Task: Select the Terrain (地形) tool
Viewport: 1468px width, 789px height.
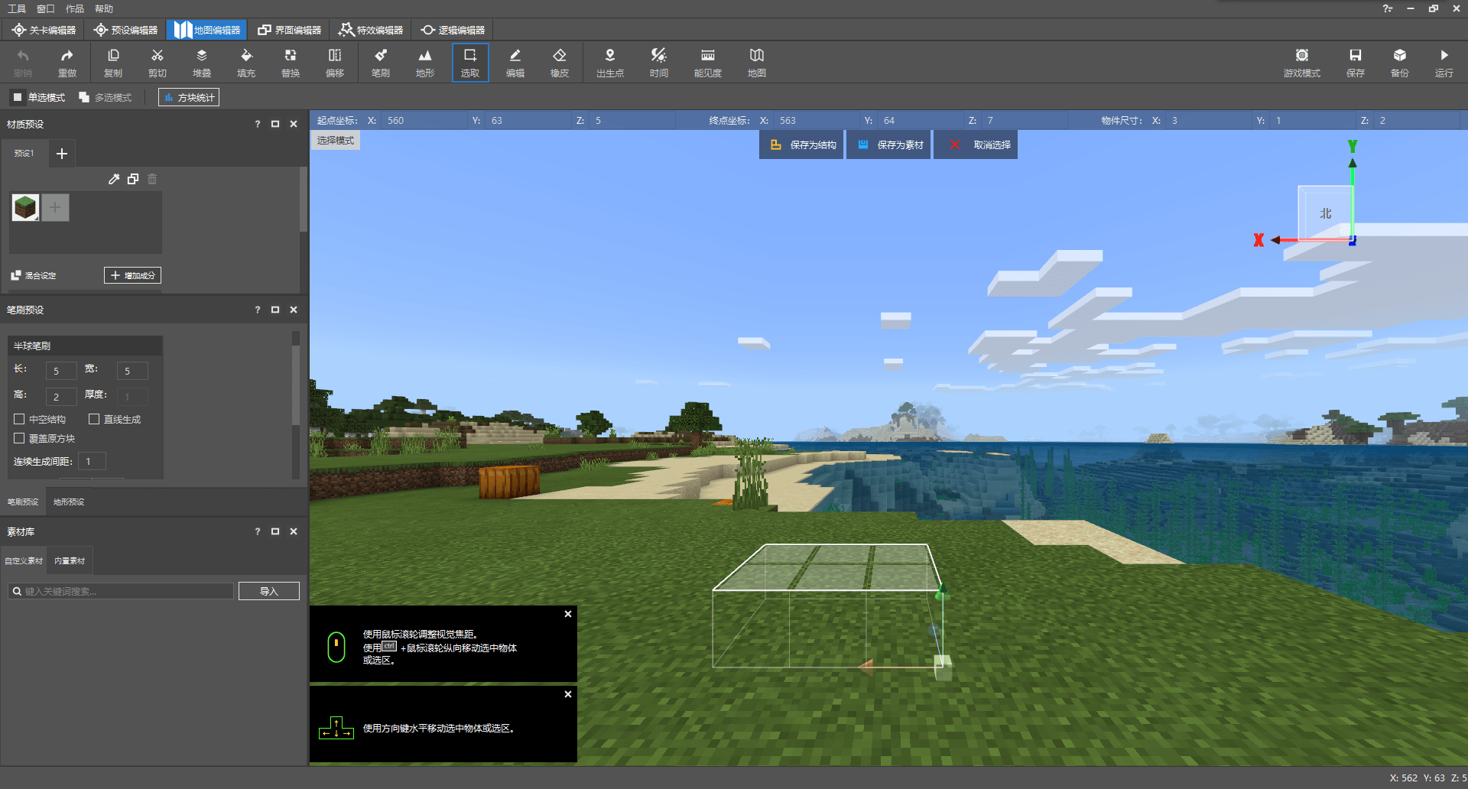Action: 425,62
